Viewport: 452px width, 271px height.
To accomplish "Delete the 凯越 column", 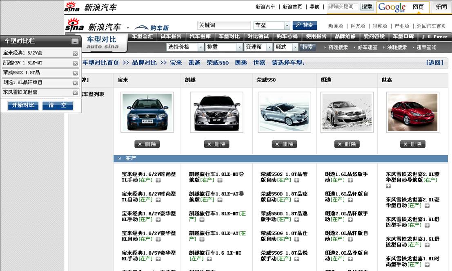I will 216,144.
